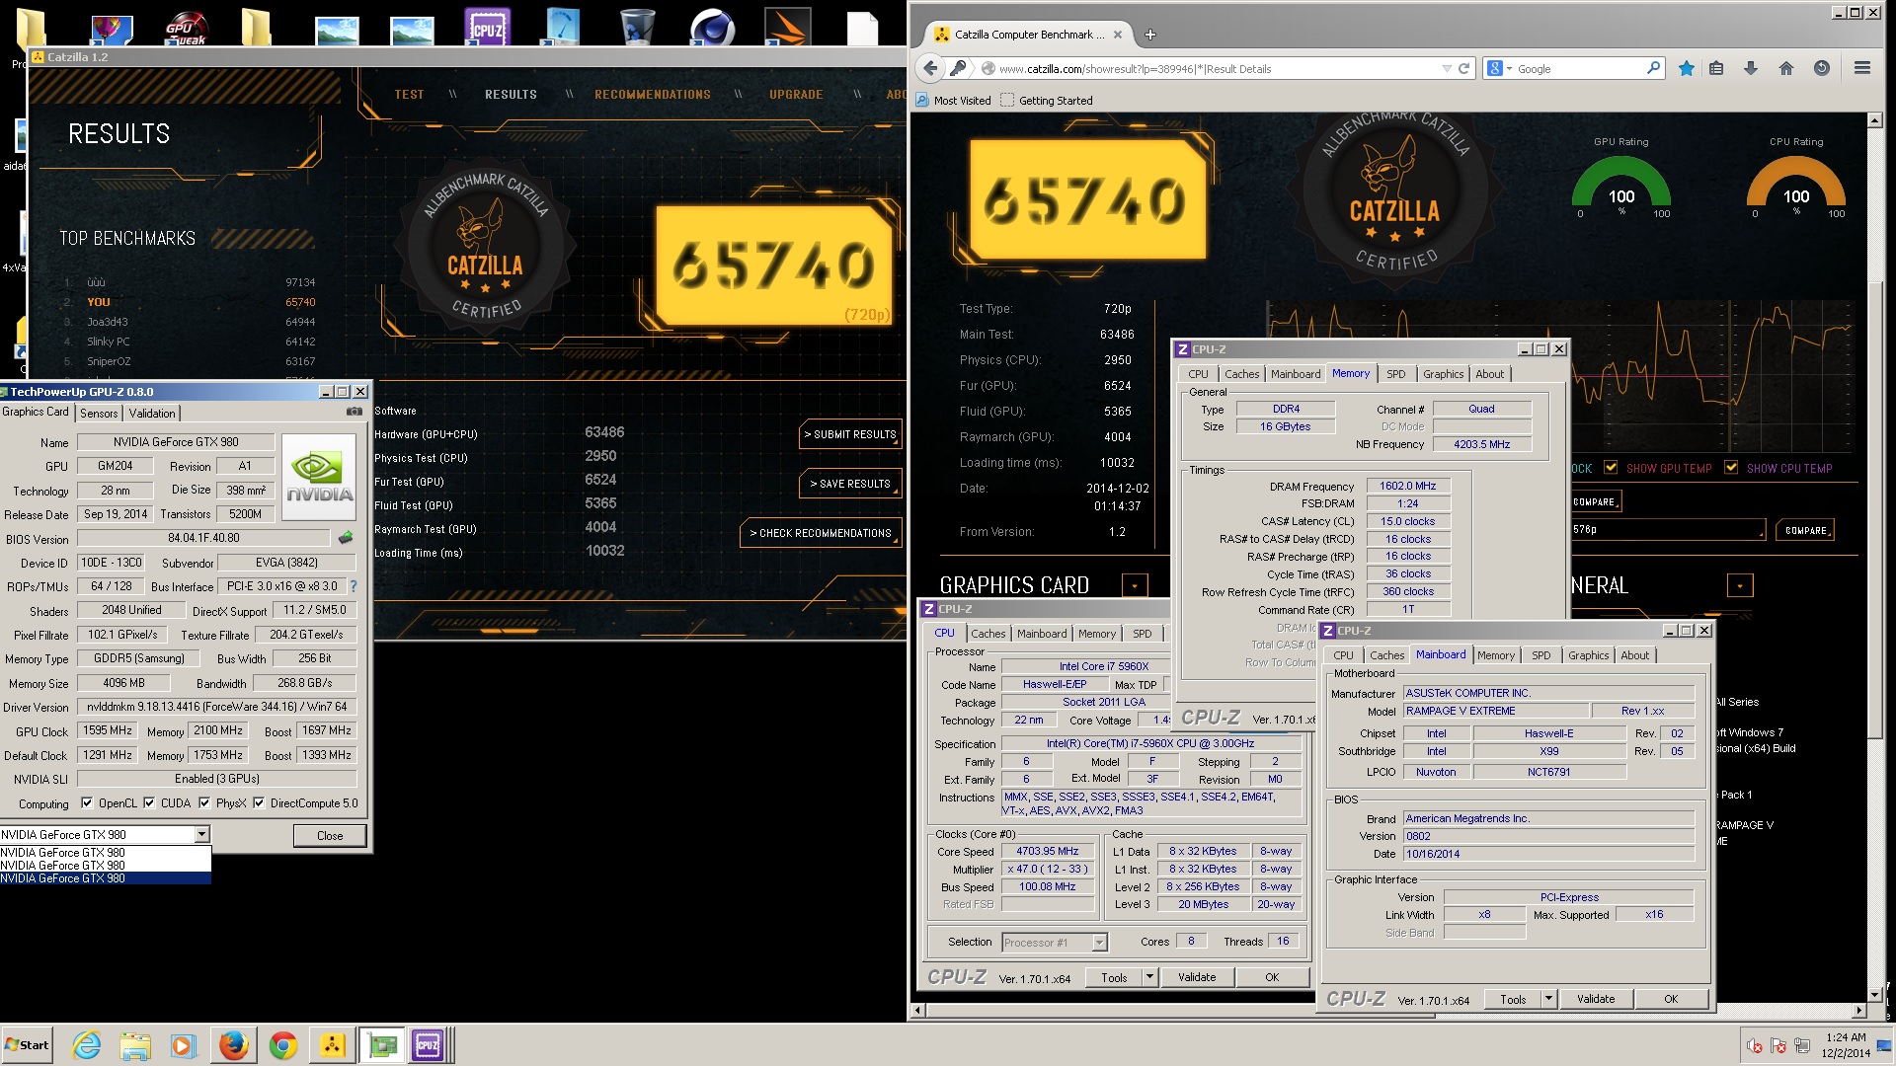Image resolution: width=1896 pixels, height=1066 pixels.
Task: Select SPD tab in CPU-Z Memory window
Action: point(1395,374)
